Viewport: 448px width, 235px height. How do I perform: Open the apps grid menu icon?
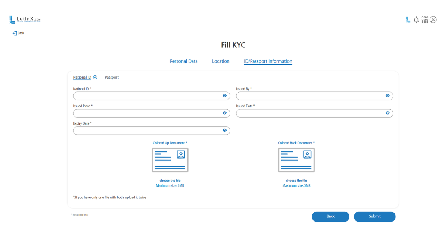pos(425,20)
